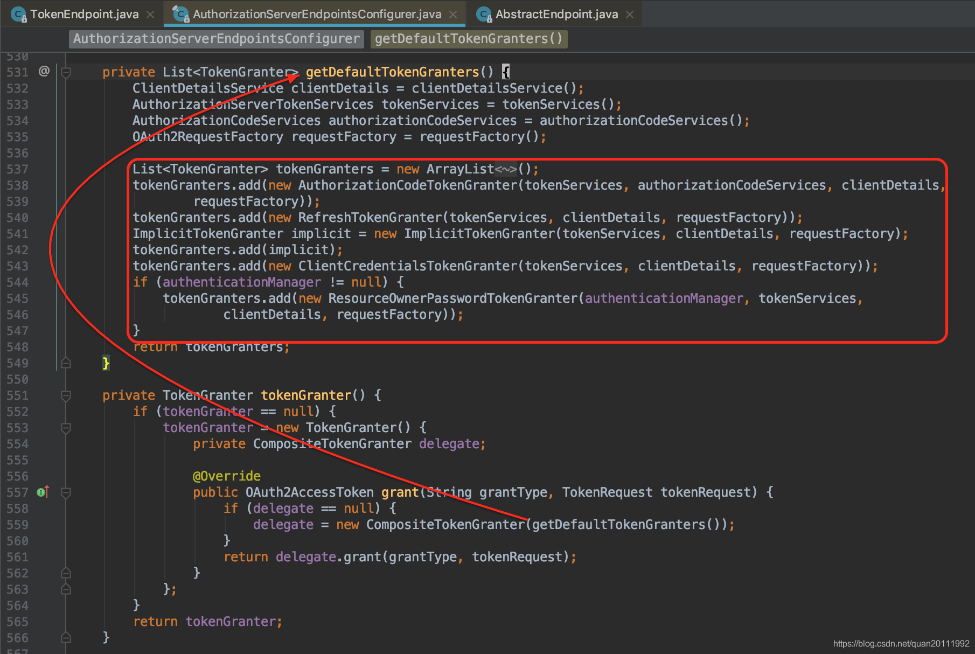Screen dimensions: 975x654
Task: Click line number 544 in the gutter
Action: click(17, 282)
